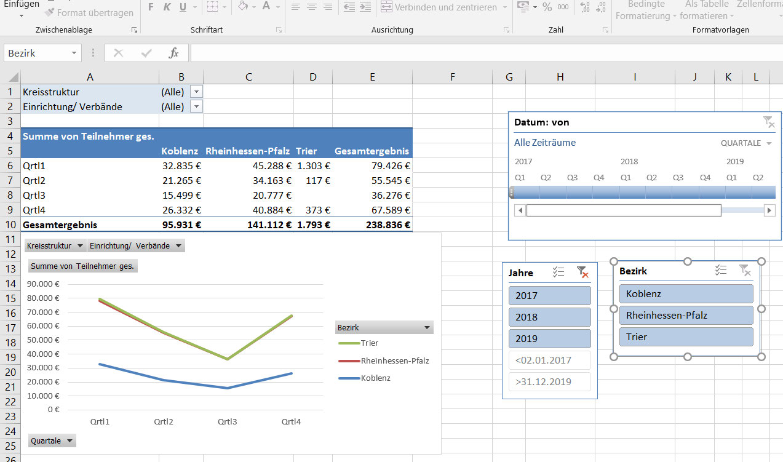Image resolution: width=783 pixels, height=462 pixels.
Task: Open Einrichtung/ Verbände chart field button
Action: (x=136, y=245)
